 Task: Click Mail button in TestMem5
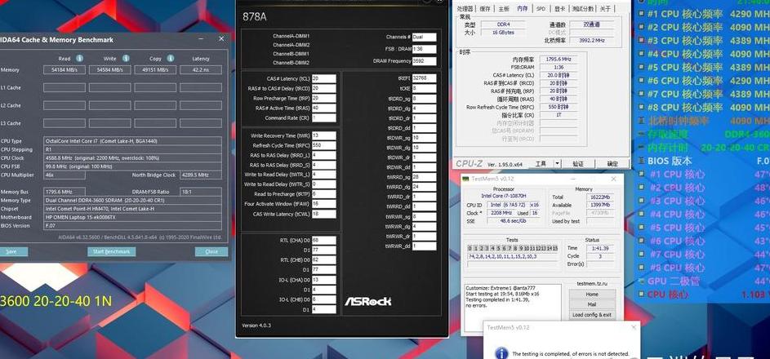pyautogui.click(x=592, y=304)
